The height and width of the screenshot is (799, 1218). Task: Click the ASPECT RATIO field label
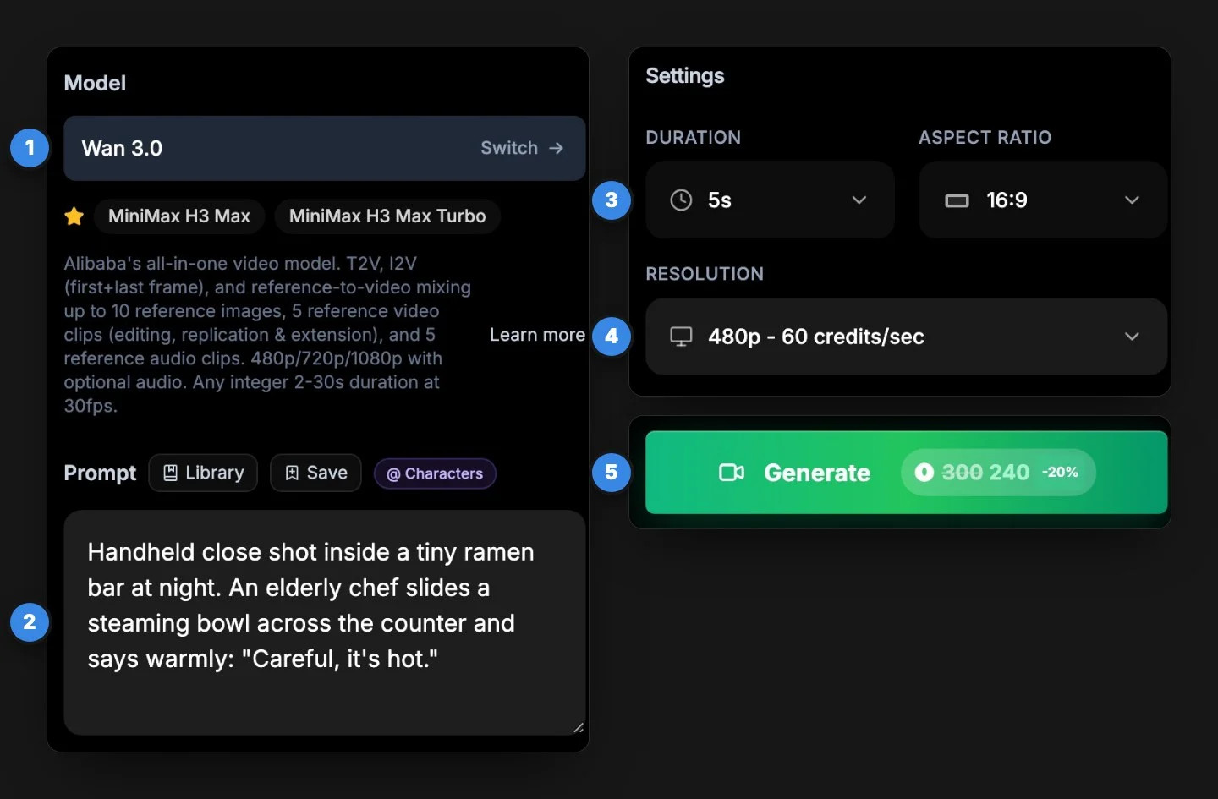coord(985,138)
